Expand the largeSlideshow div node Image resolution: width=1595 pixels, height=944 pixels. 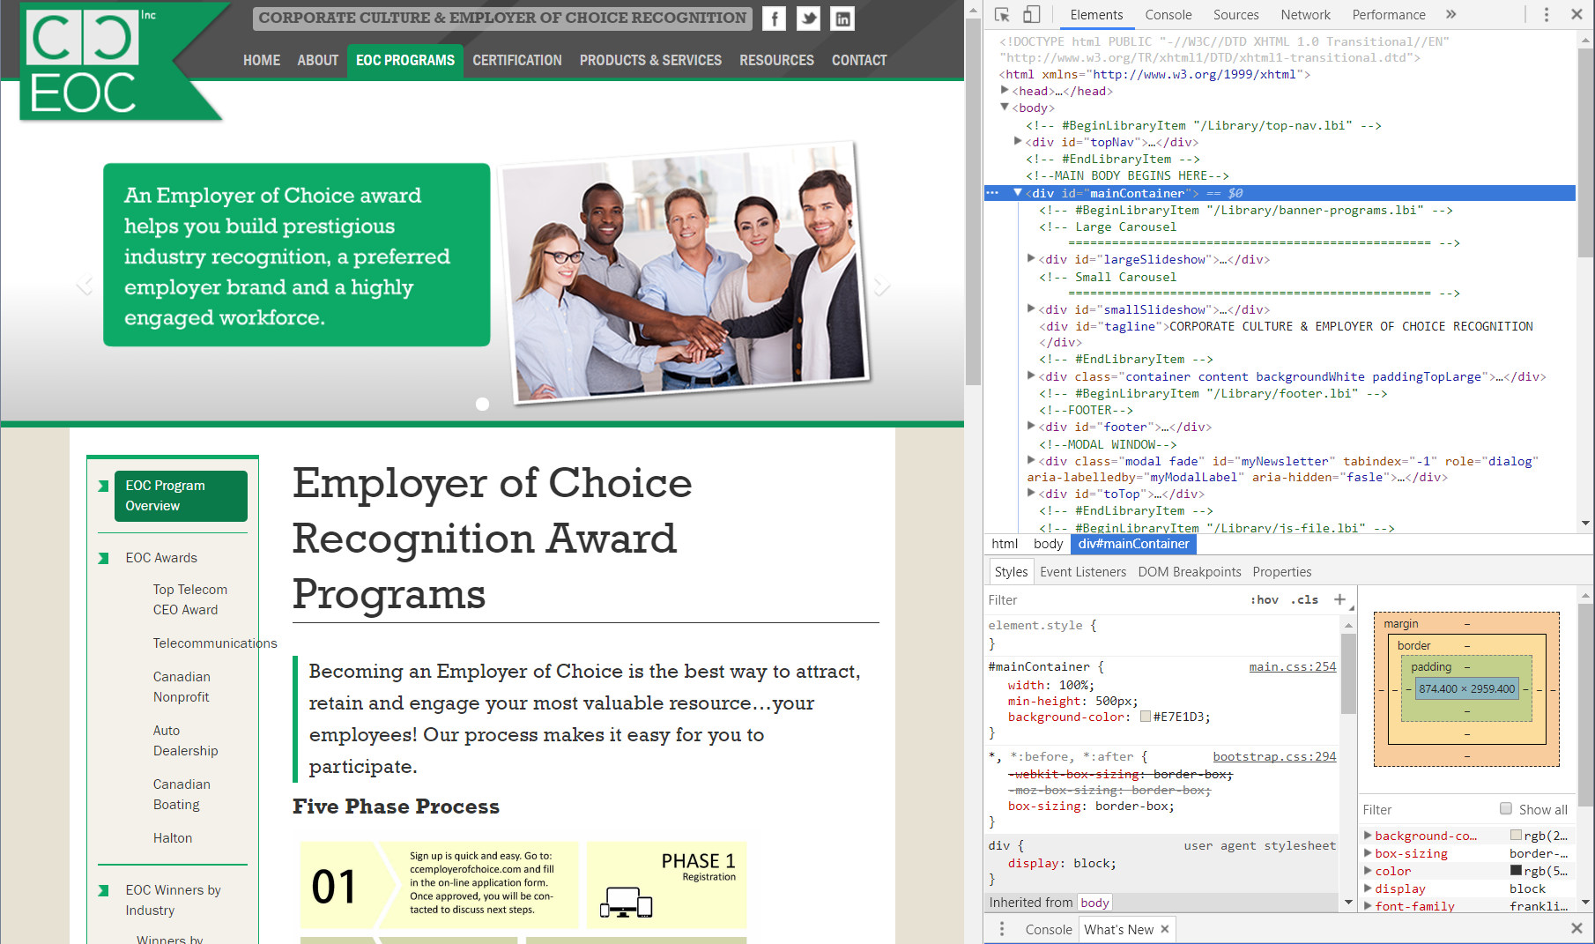pos(1031,258)
